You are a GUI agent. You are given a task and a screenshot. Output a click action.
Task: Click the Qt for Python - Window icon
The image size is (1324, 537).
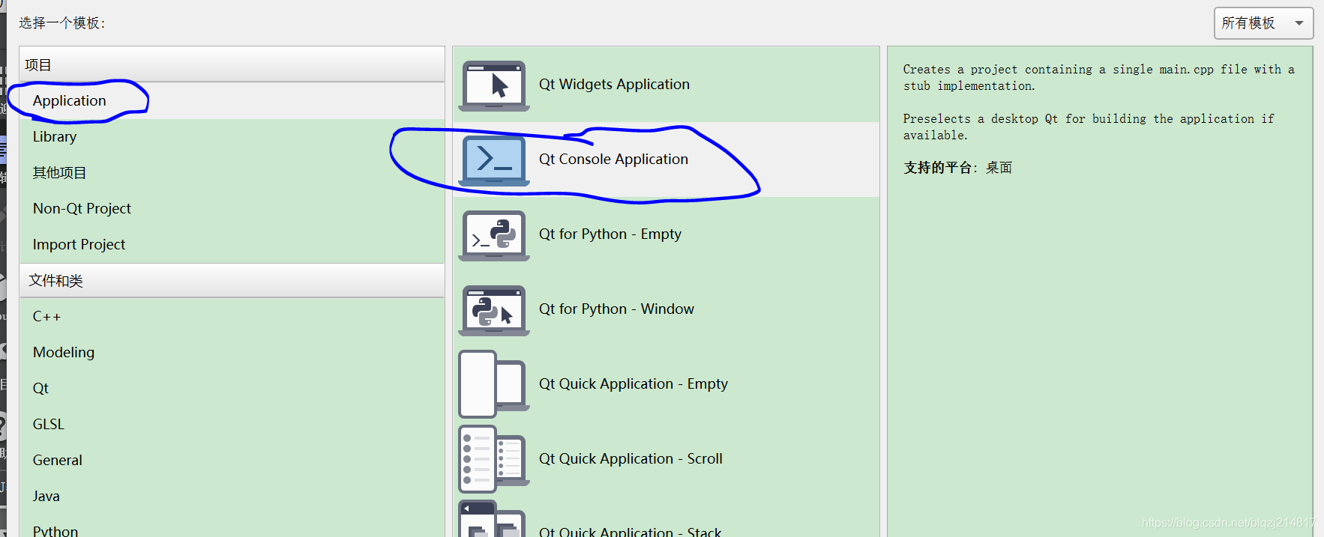point(494,310)
